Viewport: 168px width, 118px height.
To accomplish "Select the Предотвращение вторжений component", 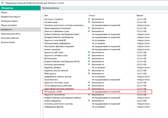I will (97, 28).
